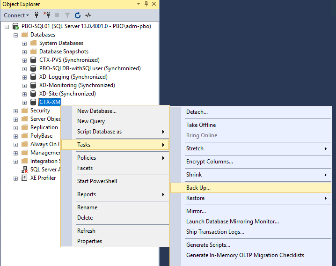Click the Disconnect icon with red X
Image resolution: width=336 pixels, height=266 pixels.
coord(47,15)
